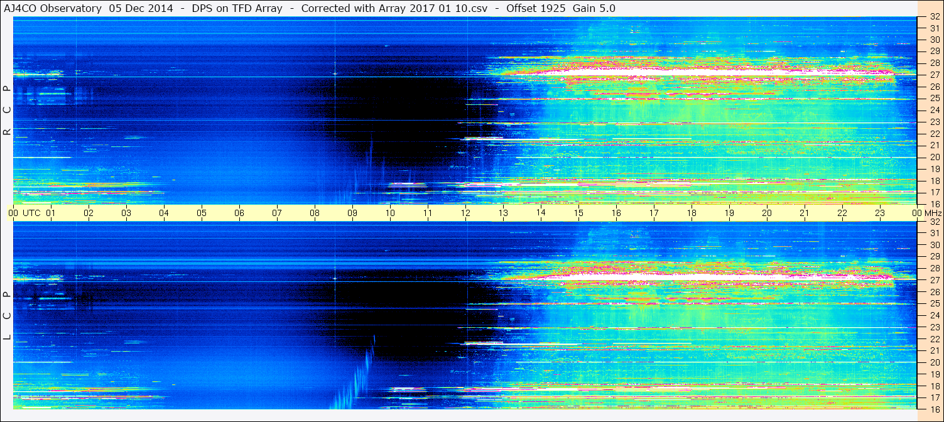Select hour marker 21 on the time axis

[x=805, y=213]
